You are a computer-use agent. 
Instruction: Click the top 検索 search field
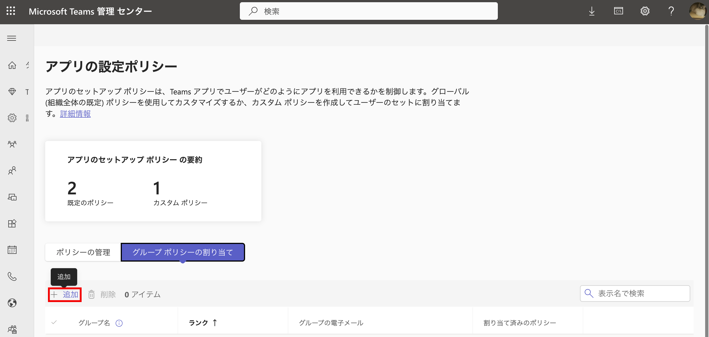pos(369,11)
